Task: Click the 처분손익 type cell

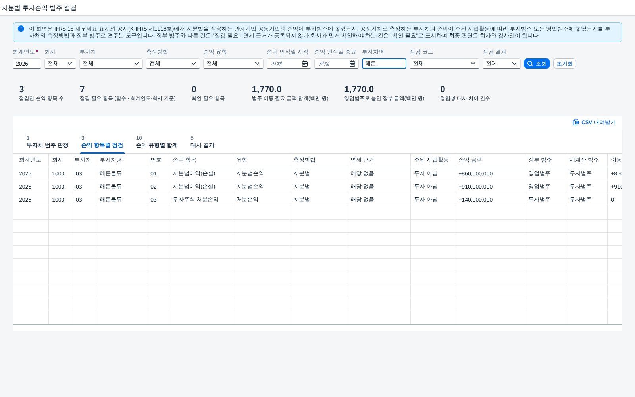Action: click(x=261, y=200)
